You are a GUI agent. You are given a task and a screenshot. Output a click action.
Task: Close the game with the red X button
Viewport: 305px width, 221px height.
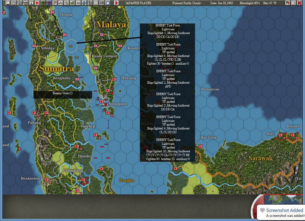(x=299, y=3)
